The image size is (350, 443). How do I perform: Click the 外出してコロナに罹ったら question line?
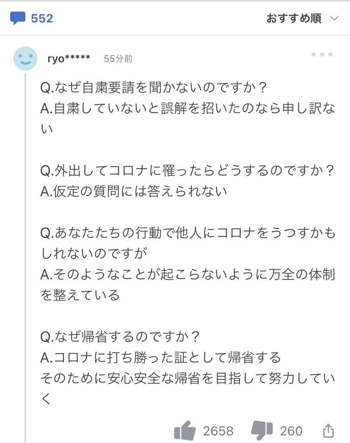point(187,170)
